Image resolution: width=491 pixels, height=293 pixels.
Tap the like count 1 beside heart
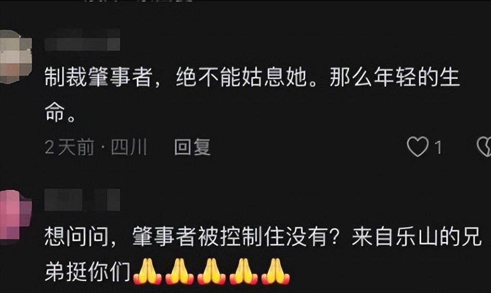coord(439,148)
